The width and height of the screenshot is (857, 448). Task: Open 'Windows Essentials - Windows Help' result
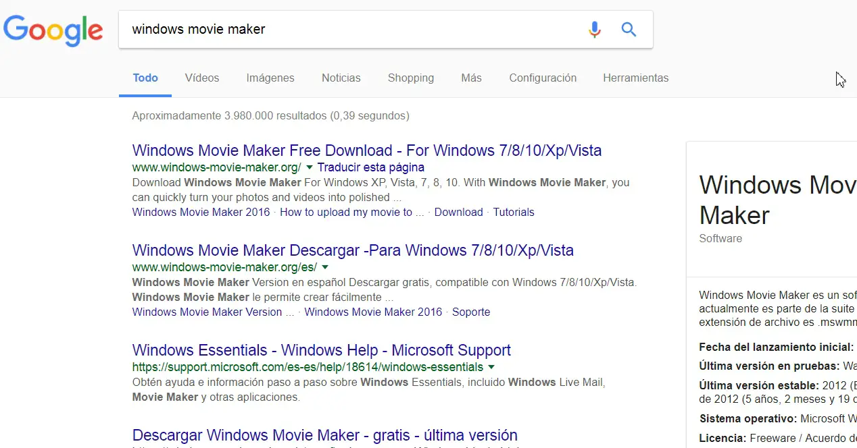322,350
